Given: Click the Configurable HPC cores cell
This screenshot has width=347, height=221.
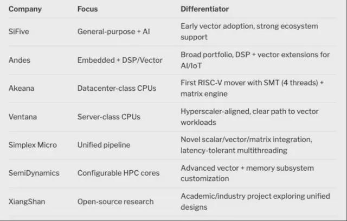Looking at the screenshot, I should click(x=119, y=173).
